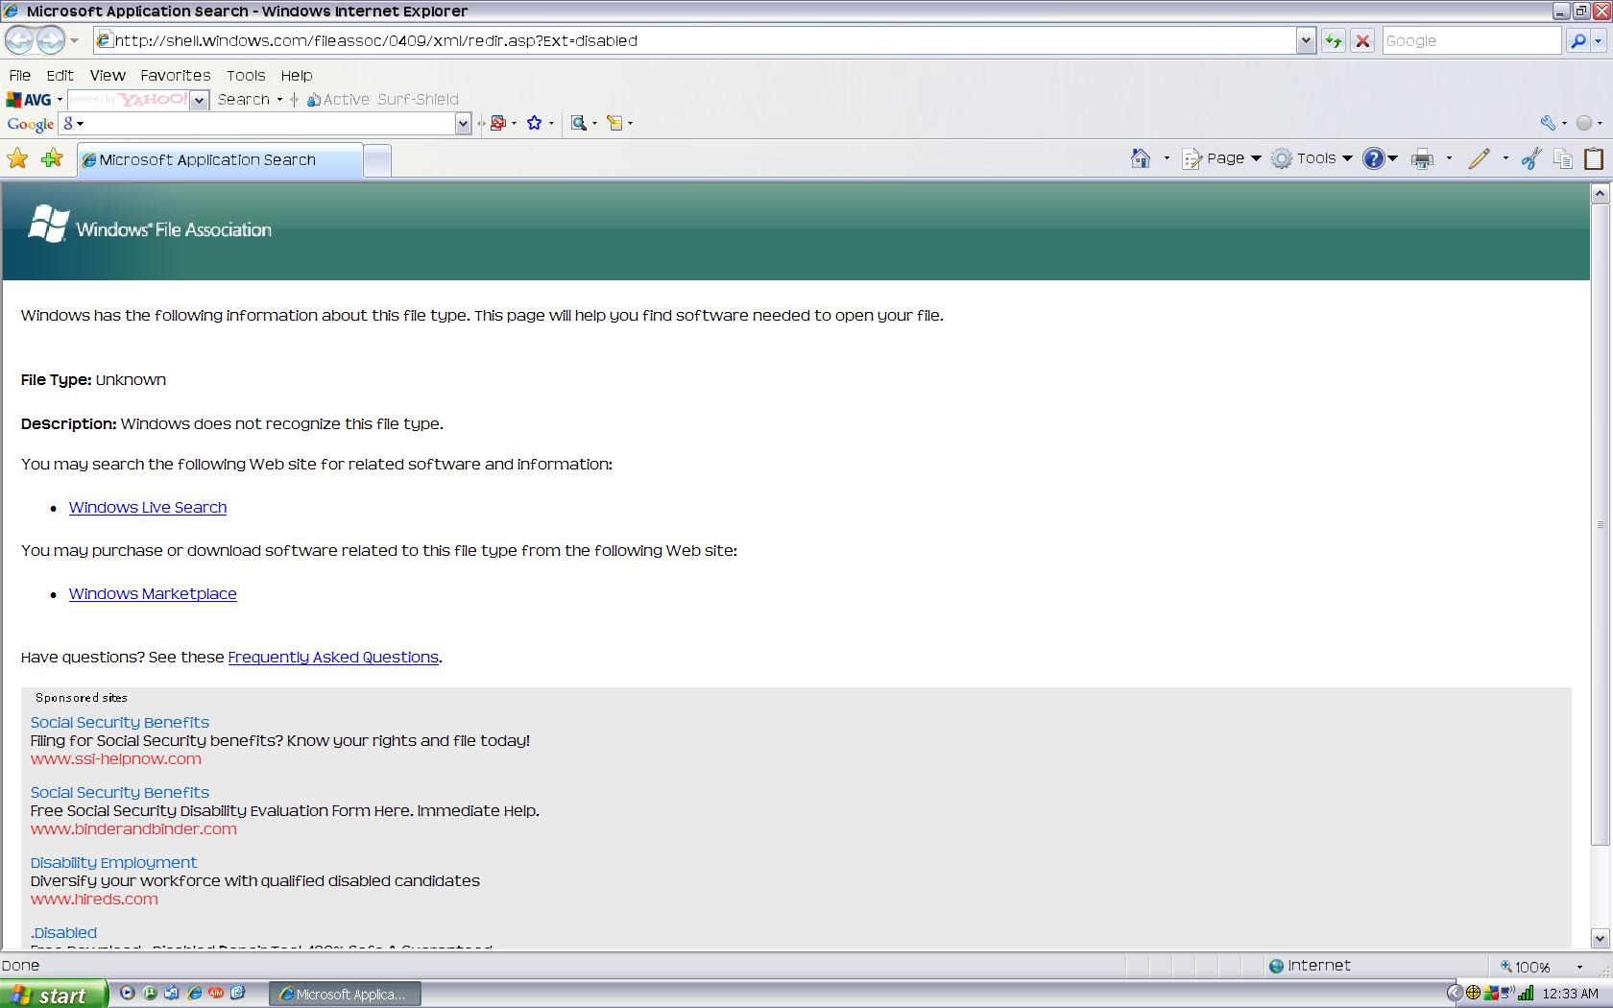Click the Google toolbar logo
This screenshot has width=1613, height=1008.
(x=31, y=124)
